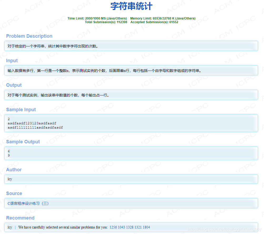Open recommended problem 1256
This screenshot has height=234, width=264.
click(113, 227)
